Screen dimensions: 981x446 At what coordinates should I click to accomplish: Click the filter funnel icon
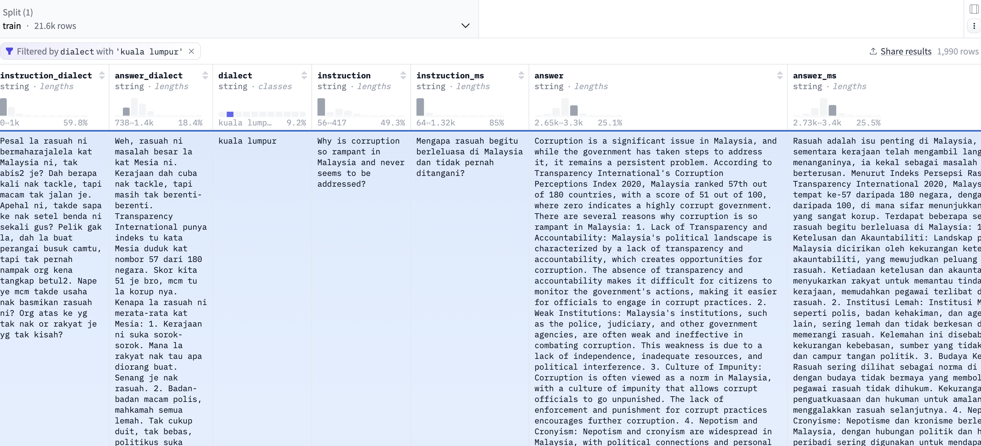pos(9,51)
